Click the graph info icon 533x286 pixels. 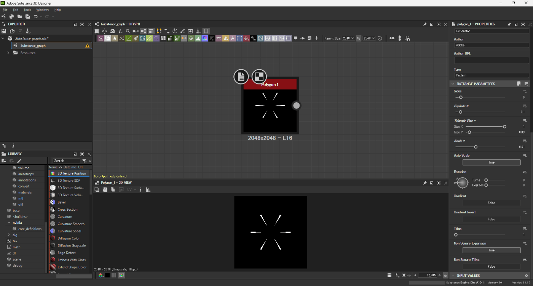(120, 31)
